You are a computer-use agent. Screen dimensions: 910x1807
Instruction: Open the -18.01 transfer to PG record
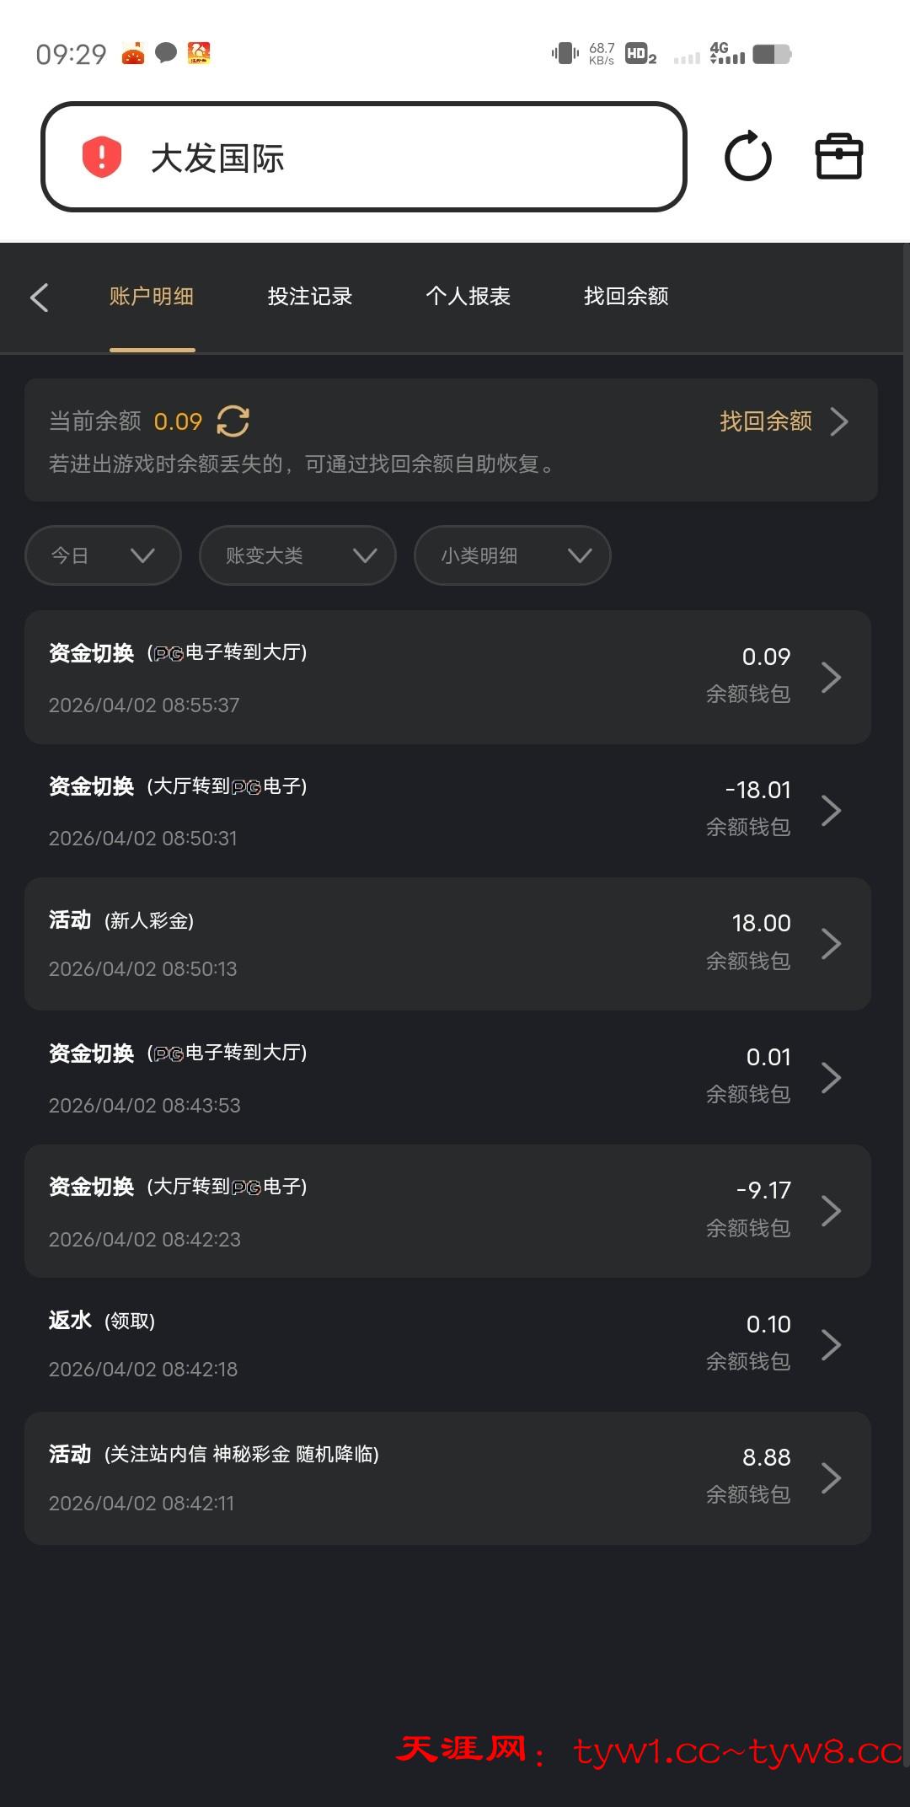[x=447, y=811]
